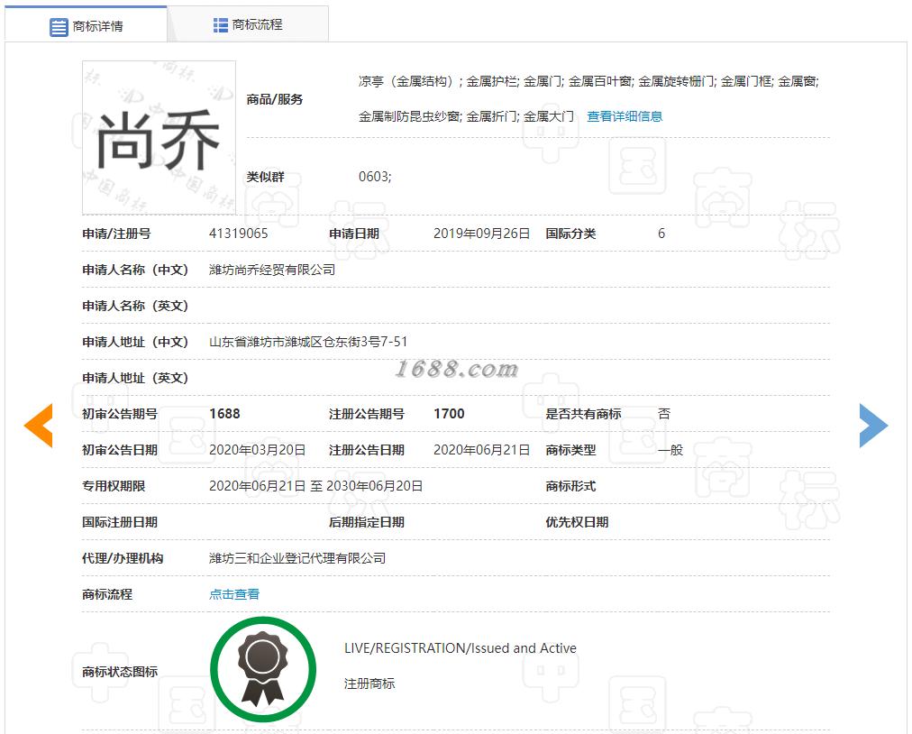Select the agency 潍坊三和企业登记代理有限公司
This screenshot has width=912, height=734.
tap(297, 558)
